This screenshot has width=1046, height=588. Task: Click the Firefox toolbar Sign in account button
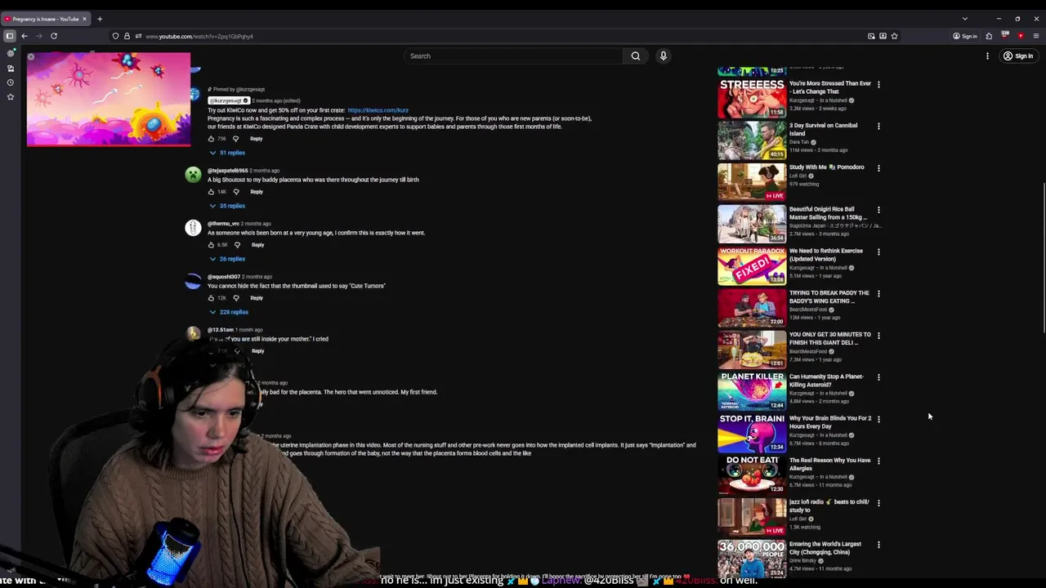point(965,36)
